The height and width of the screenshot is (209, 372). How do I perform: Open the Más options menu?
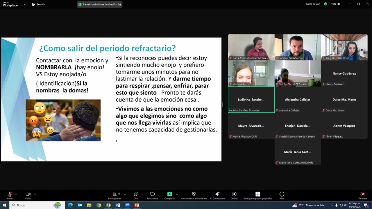(x=282, y=194)
